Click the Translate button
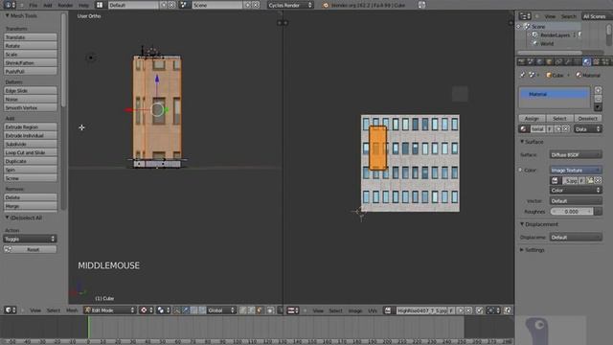613x345 pixels. 30,37
